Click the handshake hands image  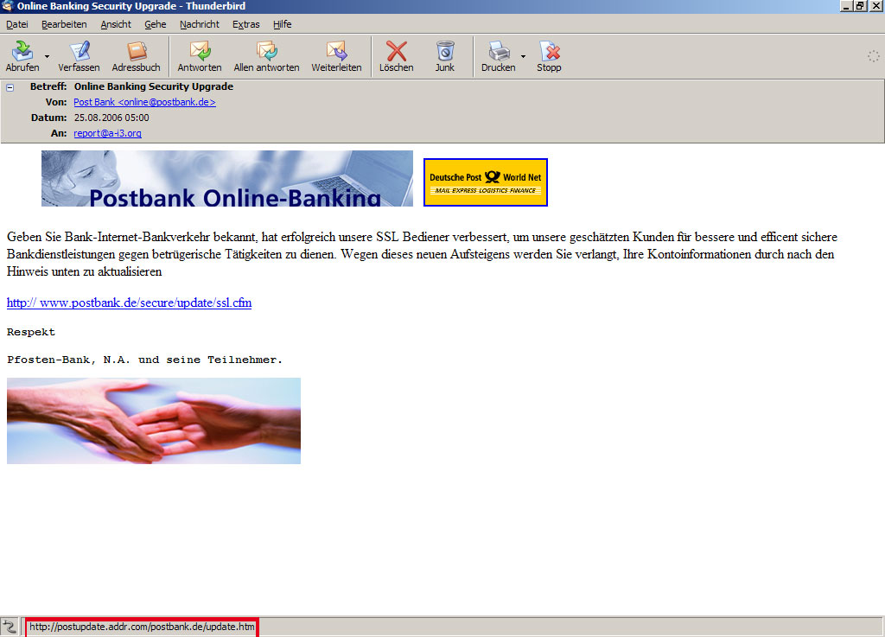coord(154,421)
